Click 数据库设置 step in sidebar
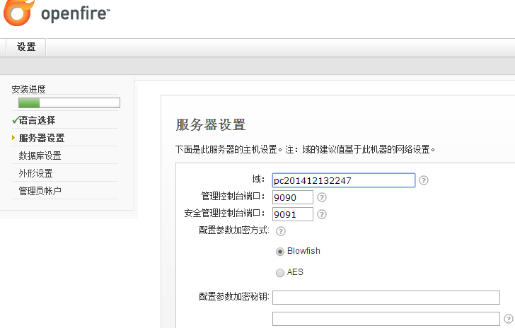515x328 pixels. (40, 156)
